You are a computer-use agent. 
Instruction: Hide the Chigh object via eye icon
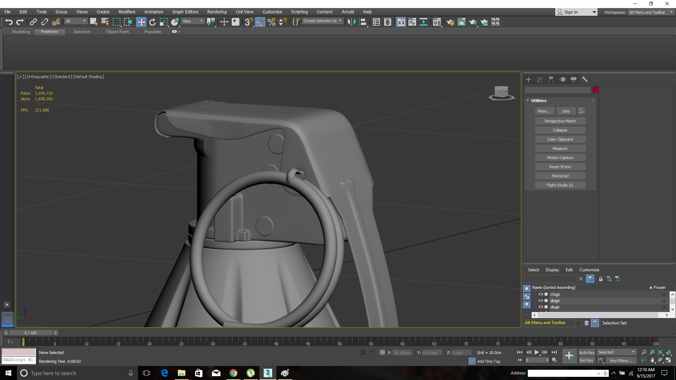pyautogui.click(x=540, y=294)
